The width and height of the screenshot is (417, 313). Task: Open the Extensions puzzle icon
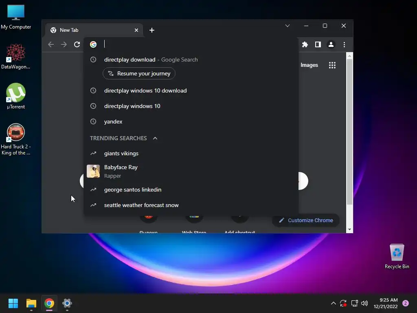pos(305,44)
